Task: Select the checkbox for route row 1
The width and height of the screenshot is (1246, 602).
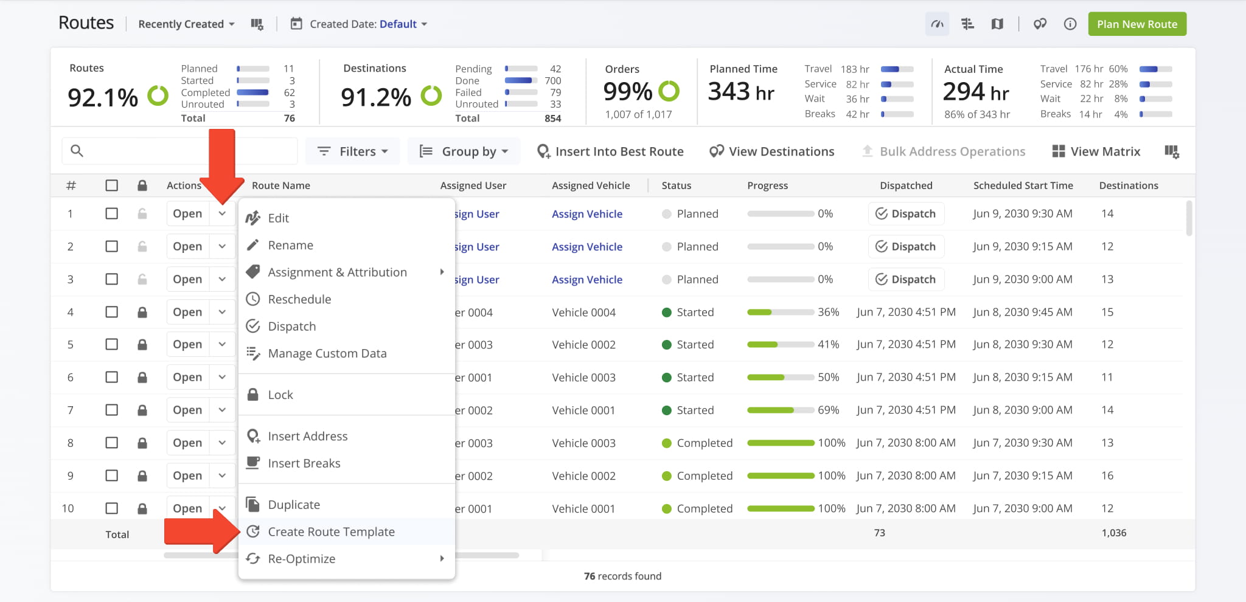Action: (x=111, y=213)
